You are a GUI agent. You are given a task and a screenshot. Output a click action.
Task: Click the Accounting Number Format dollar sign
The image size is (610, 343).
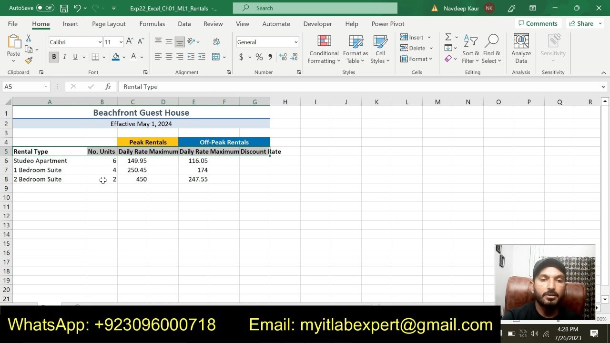click(x=241, y=57)
